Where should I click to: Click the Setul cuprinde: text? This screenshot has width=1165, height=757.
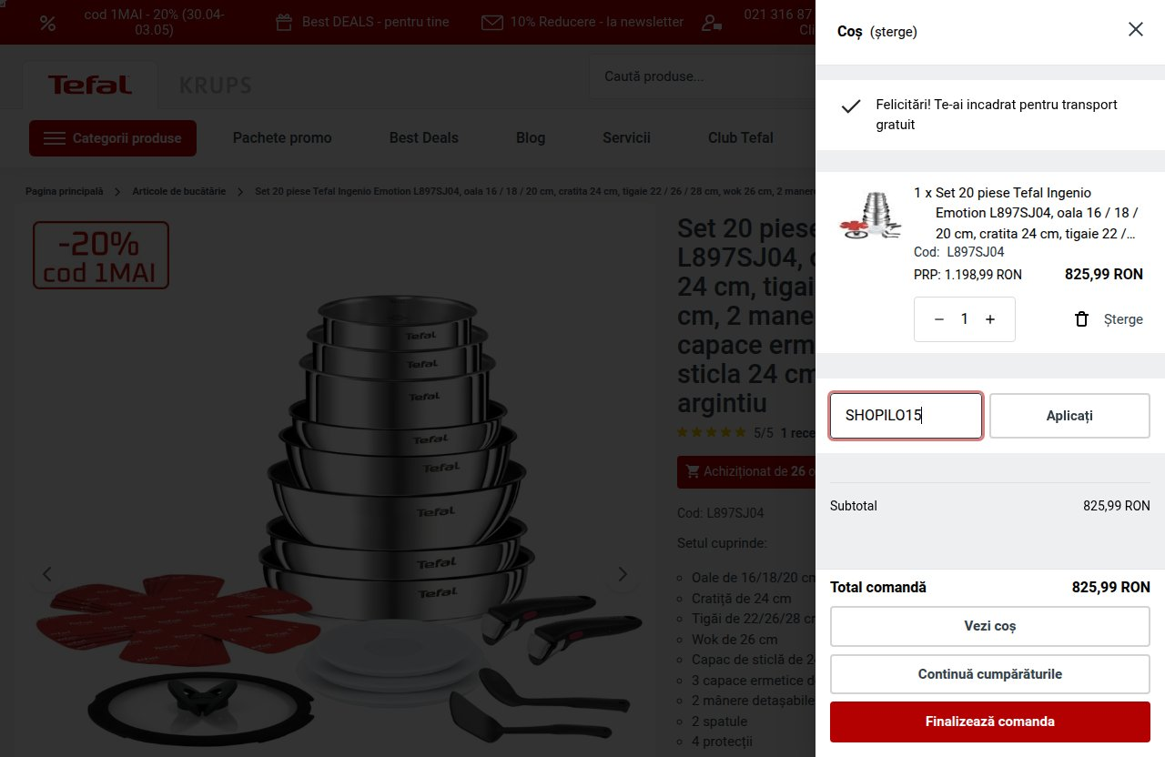coord(723,543)
